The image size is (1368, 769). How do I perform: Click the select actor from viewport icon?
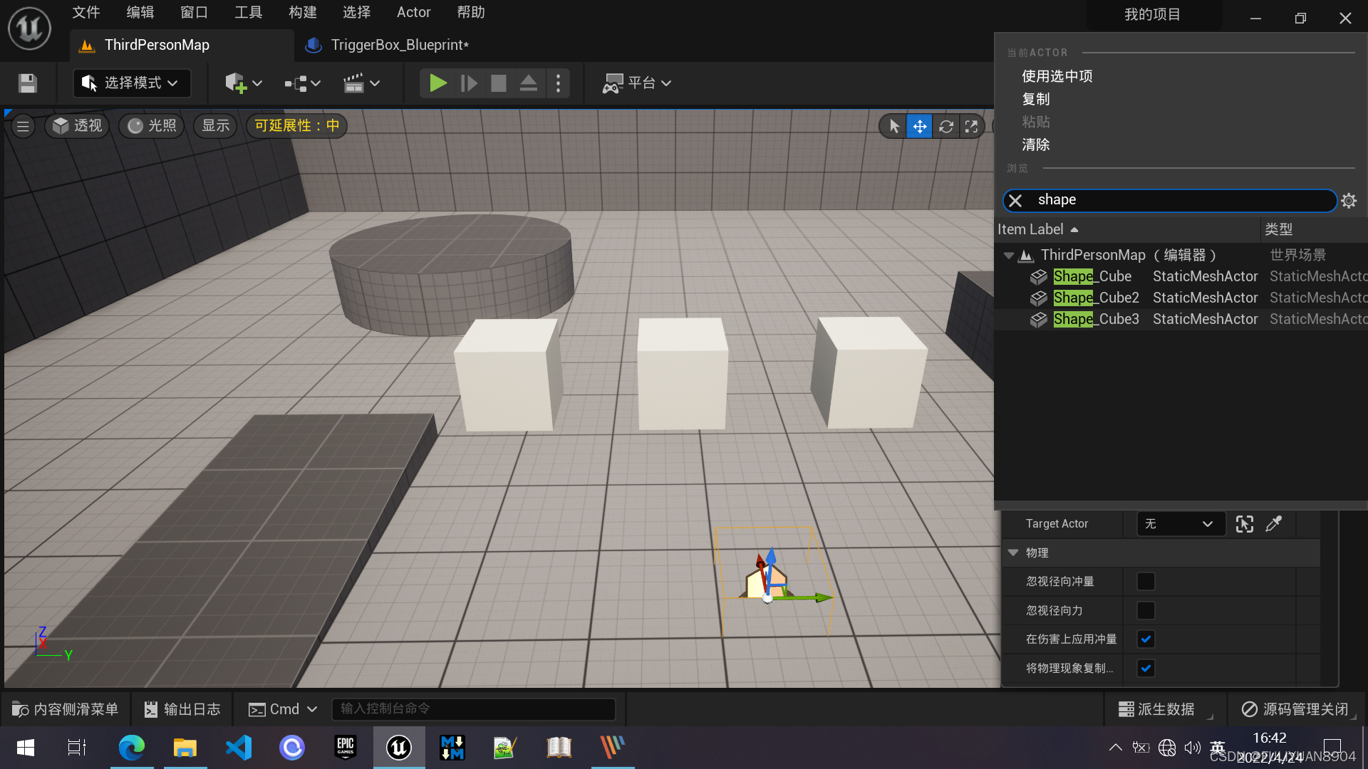1244,524
